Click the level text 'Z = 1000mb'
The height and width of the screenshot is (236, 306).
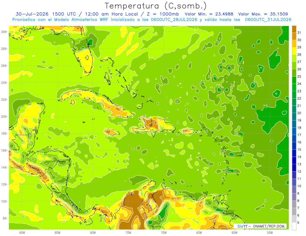[x=162, y=14]
